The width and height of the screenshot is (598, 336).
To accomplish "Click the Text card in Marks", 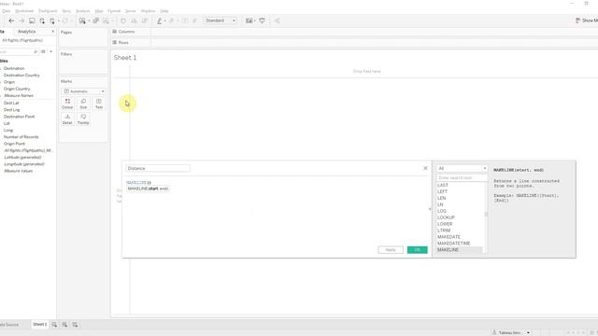I will (99, 104).
